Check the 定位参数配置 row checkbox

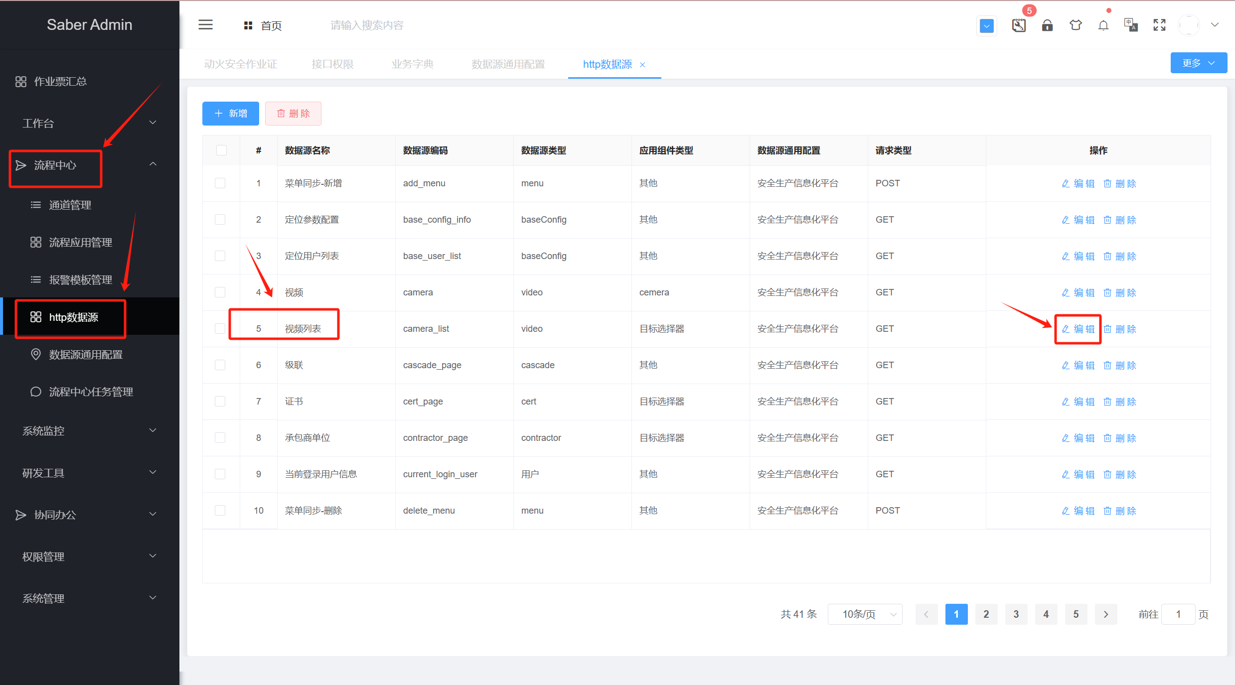click(220, 219)
